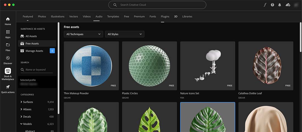
Task: Open the striped white-green leaf thumbnail
Action: [x=91, y=117]
